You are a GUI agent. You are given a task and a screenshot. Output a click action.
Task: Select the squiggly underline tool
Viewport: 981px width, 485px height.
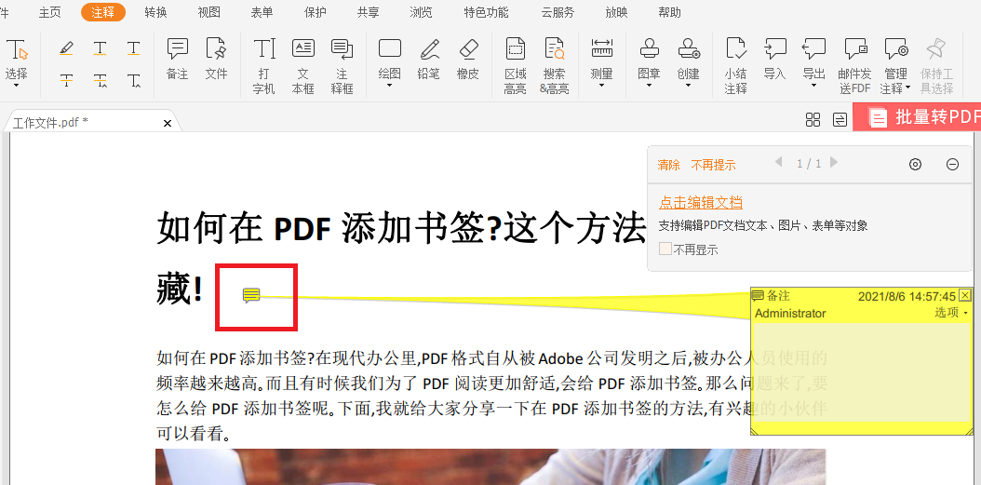pyautogui.click(x=101, y=48)
